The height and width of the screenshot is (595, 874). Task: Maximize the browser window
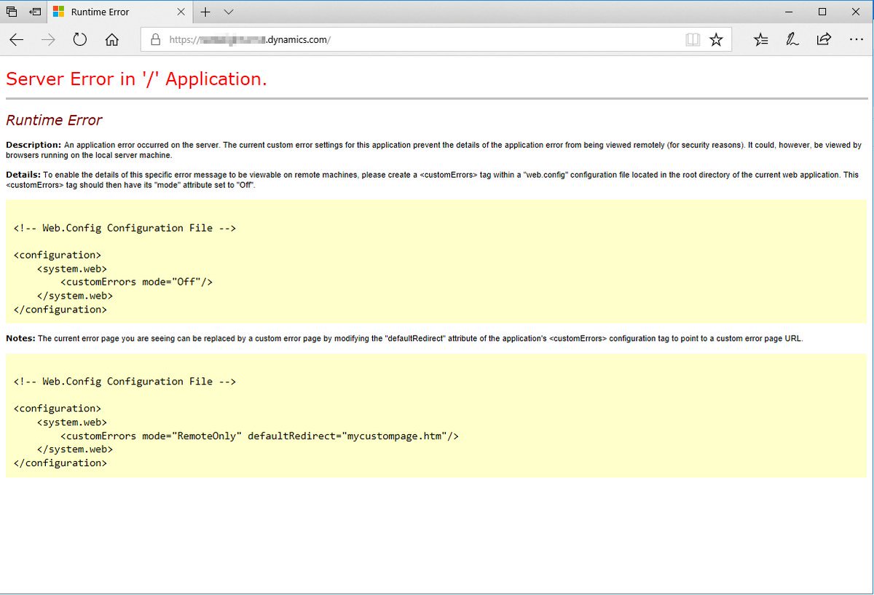[822, 12]
